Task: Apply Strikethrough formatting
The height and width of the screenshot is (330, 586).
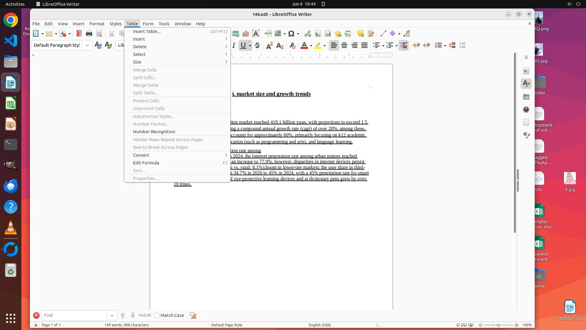Action: click(257, 46)
